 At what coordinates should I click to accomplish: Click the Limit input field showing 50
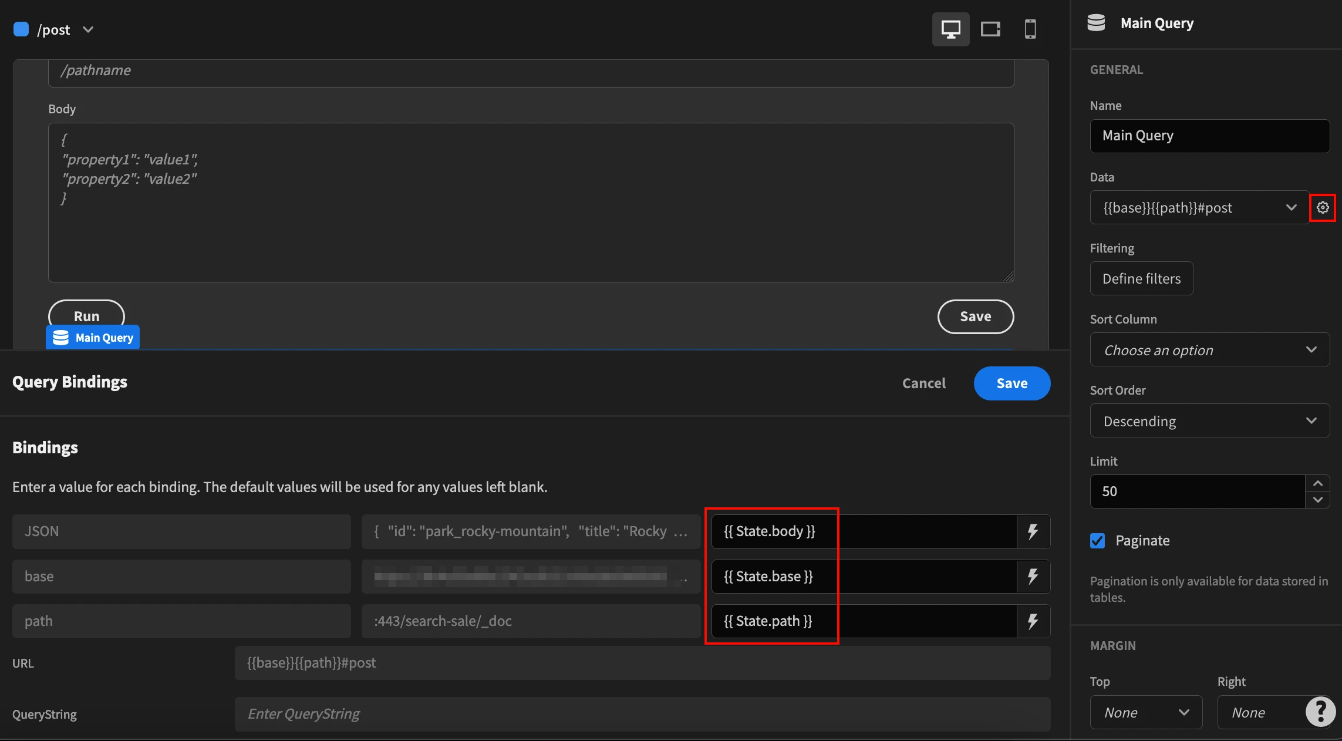point(1198,491)
